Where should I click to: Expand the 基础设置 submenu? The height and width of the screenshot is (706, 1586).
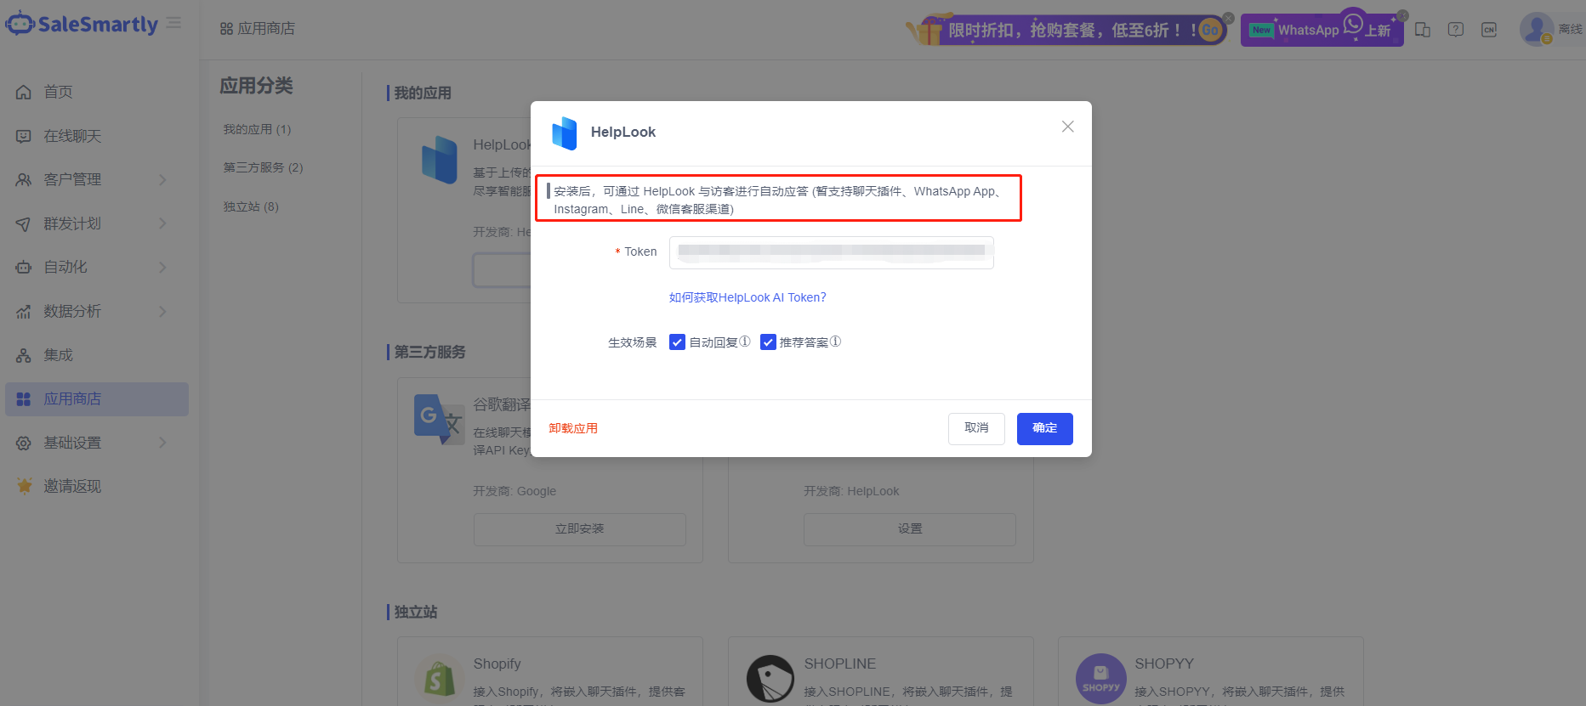162,443
